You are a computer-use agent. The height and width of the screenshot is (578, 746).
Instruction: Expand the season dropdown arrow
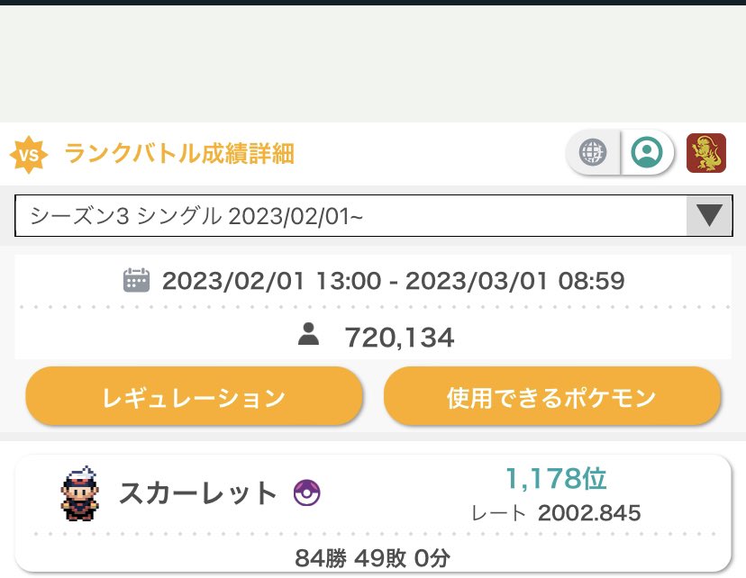pos(709,215)
